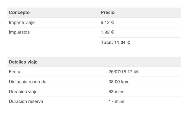The height and width of the screenshot is (120, 181).
Task: Click the 1.92 € tax value
Action: tap(107, 32)
